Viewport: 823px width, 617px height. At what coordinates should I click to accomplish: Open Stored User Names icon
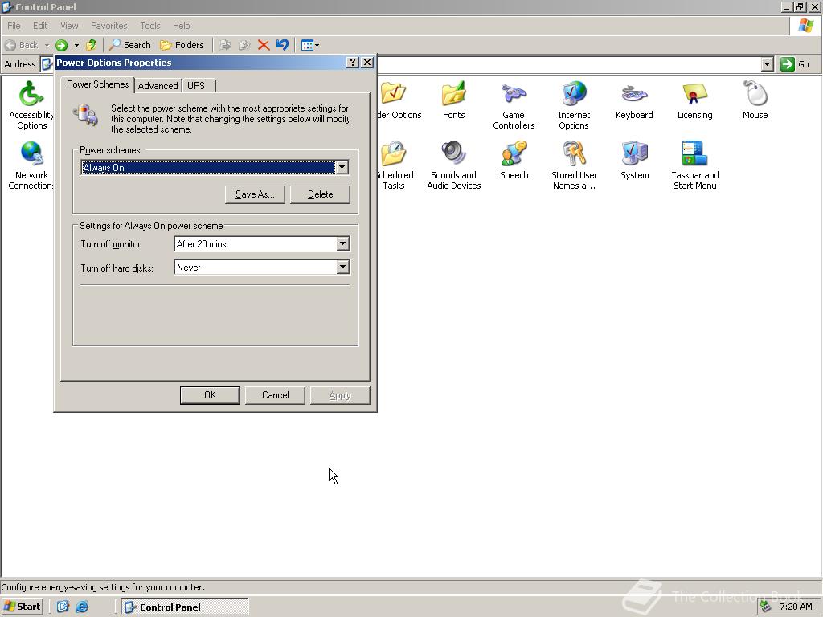[x=574, y=165]
